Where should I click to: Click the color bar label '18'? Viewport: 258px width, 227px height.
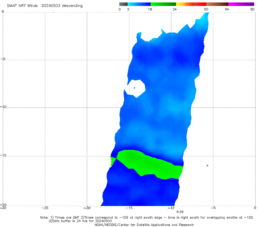pos(150,9)
